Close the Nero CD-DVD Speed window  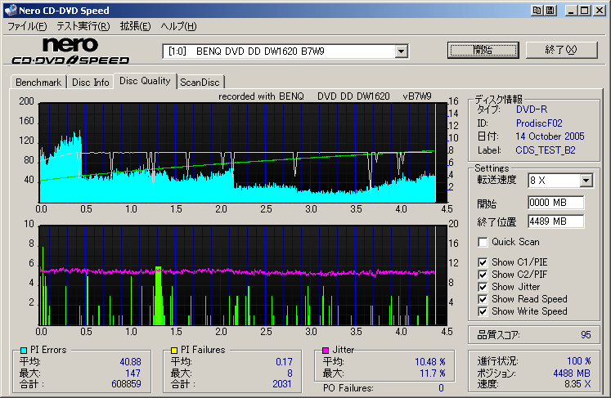pos(599,11)
